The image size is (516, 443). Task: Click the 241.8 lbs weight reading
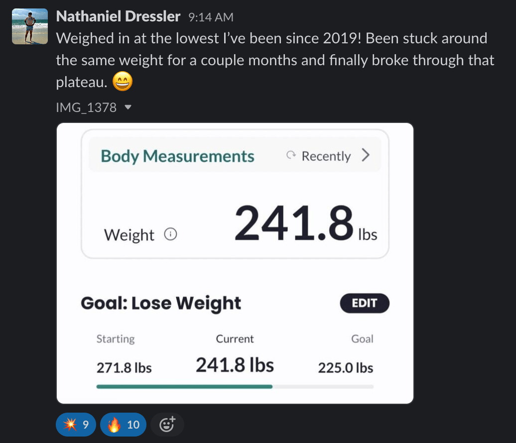[306, 223]
